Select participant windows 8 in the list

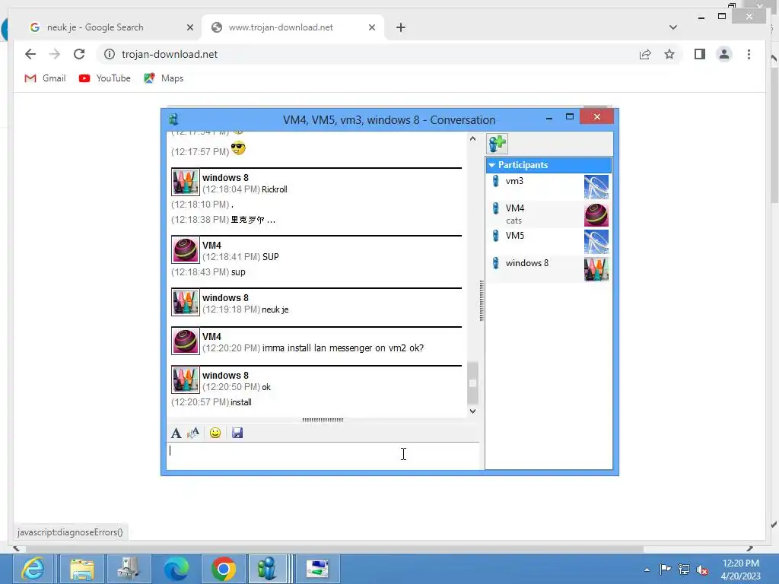(x=548, y=268)
